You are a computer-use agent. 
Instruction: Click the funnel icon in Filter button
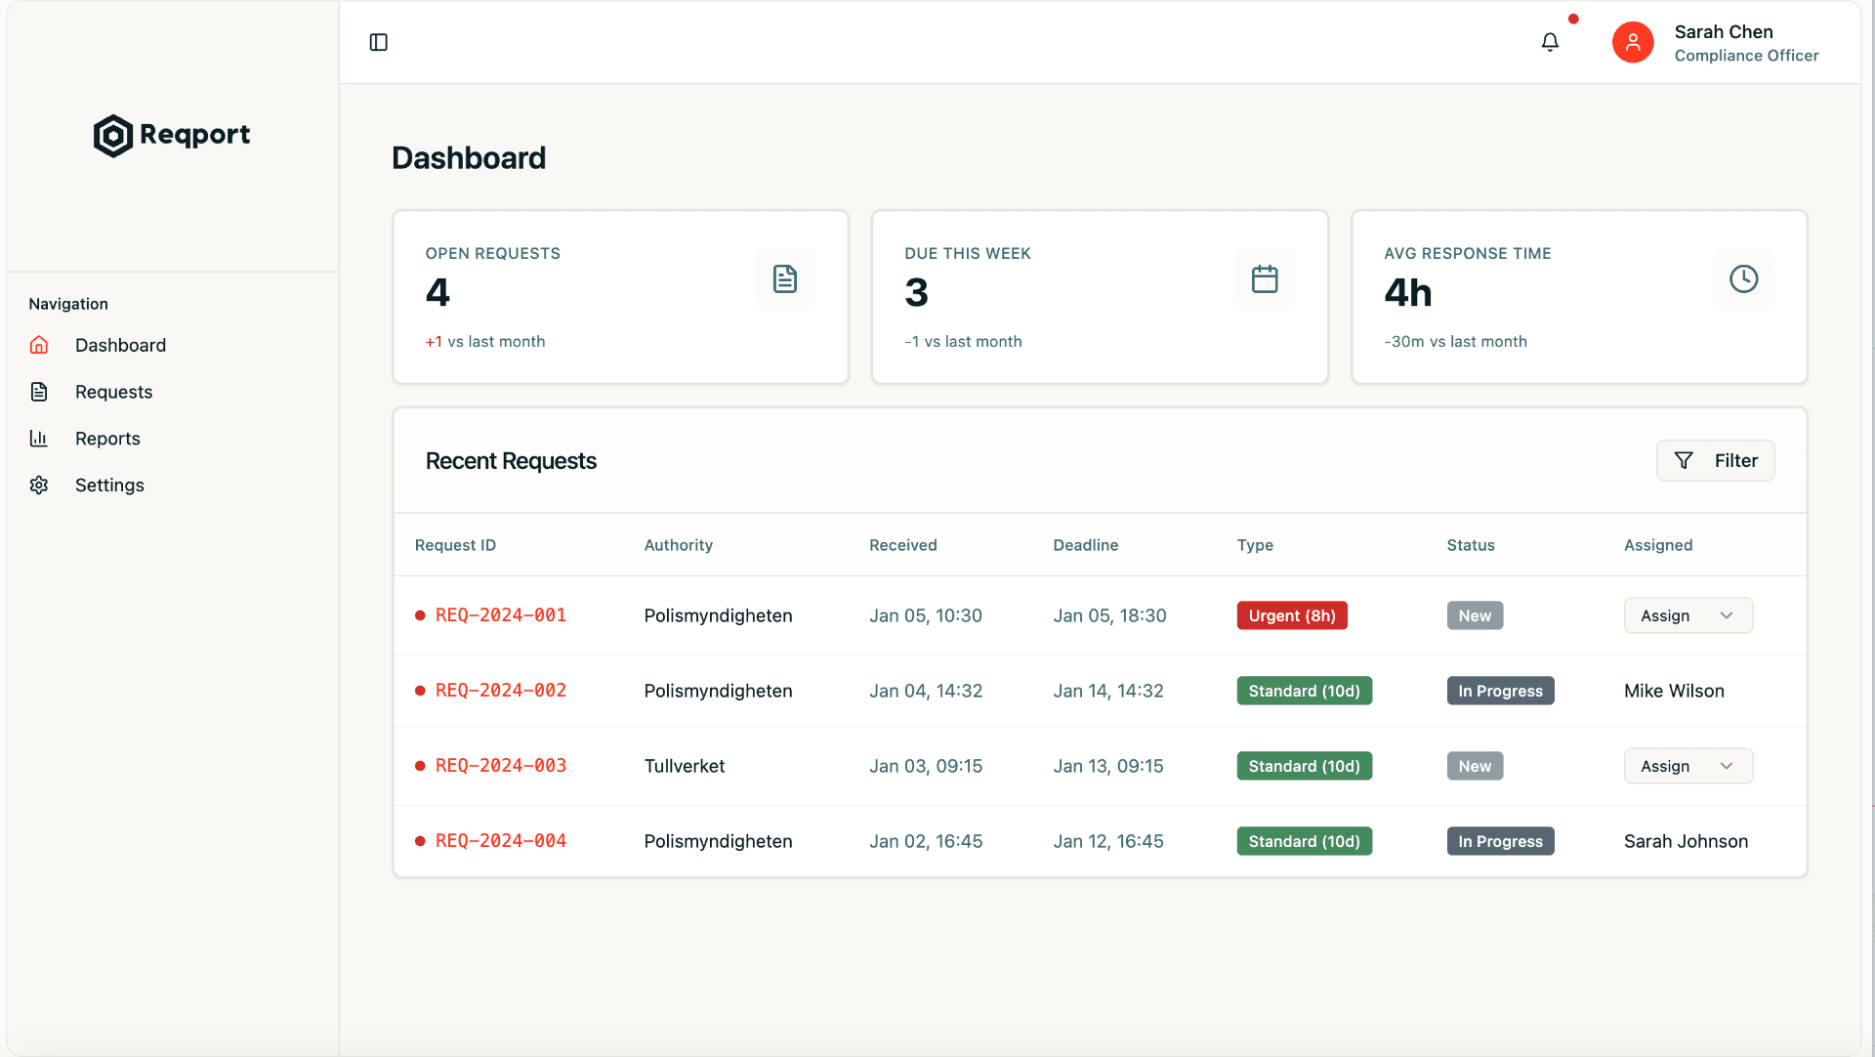[x=1684, y=460]
